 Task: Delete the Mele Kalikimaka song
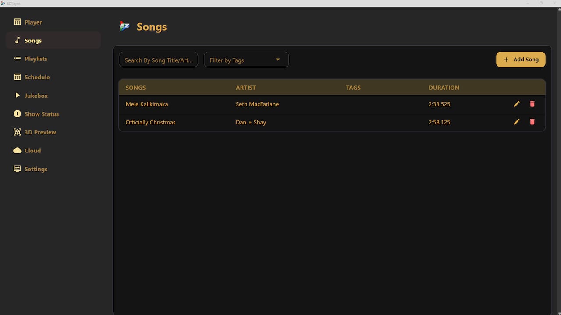pyautogui.click(x=532, y=104)
